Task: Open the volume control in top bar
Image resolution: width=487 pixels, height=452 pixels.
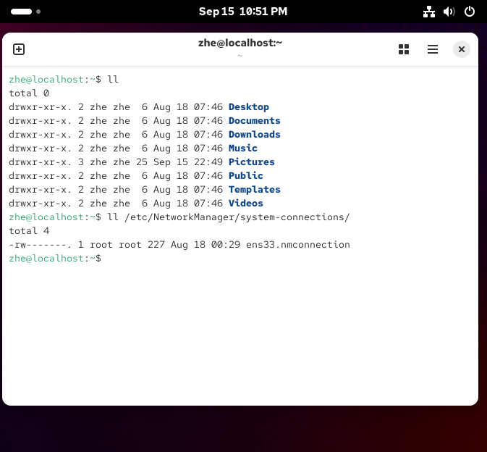Action: (449, 12)
